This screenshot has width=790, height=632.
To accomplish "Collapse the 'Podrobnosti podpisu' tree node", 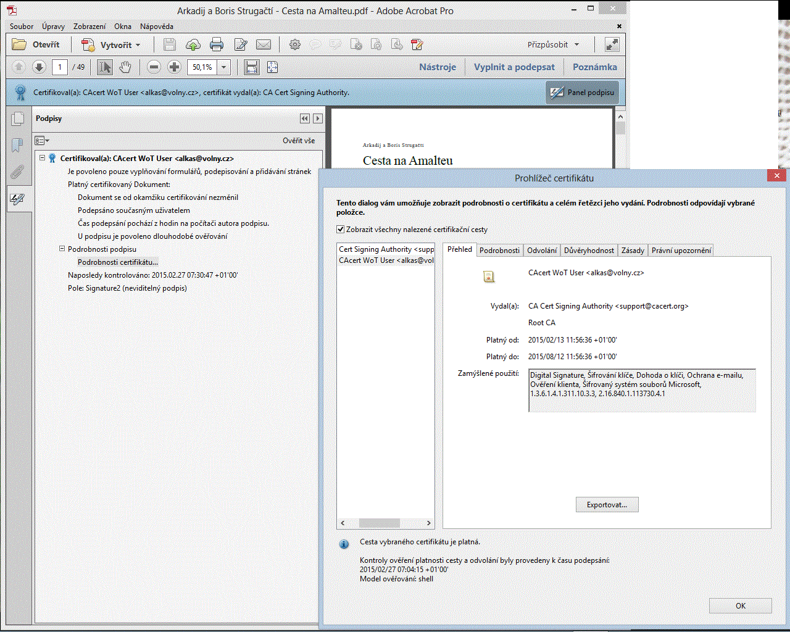I will pyautogui.click(x=62, y=249).
